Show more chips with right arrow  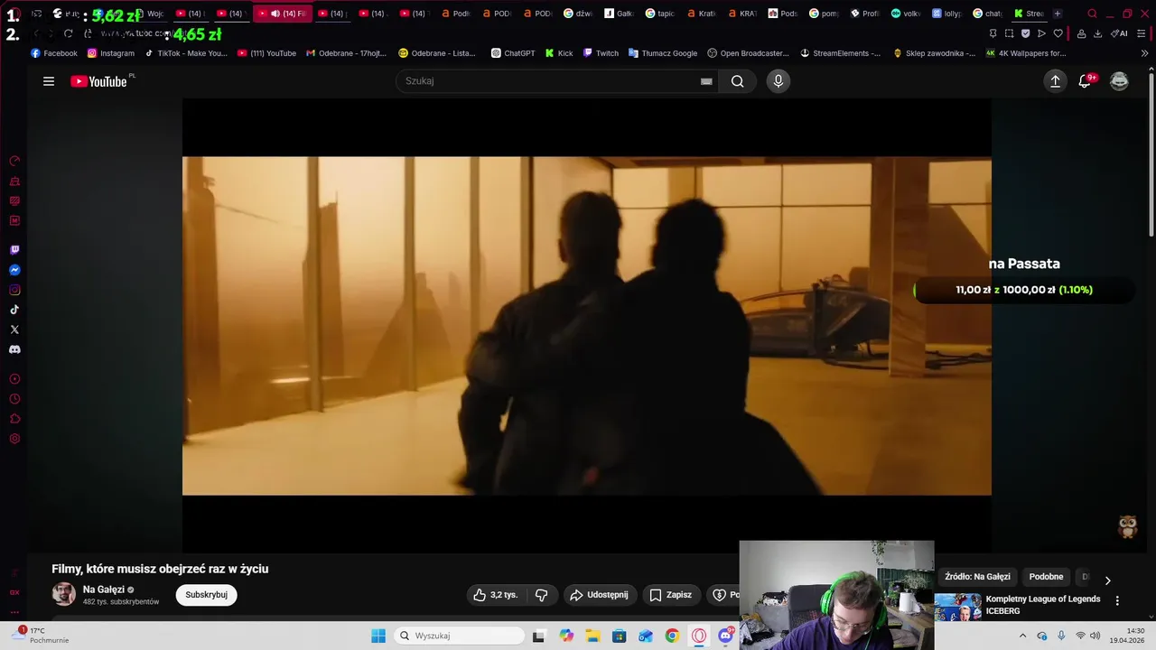point(1108,580)
